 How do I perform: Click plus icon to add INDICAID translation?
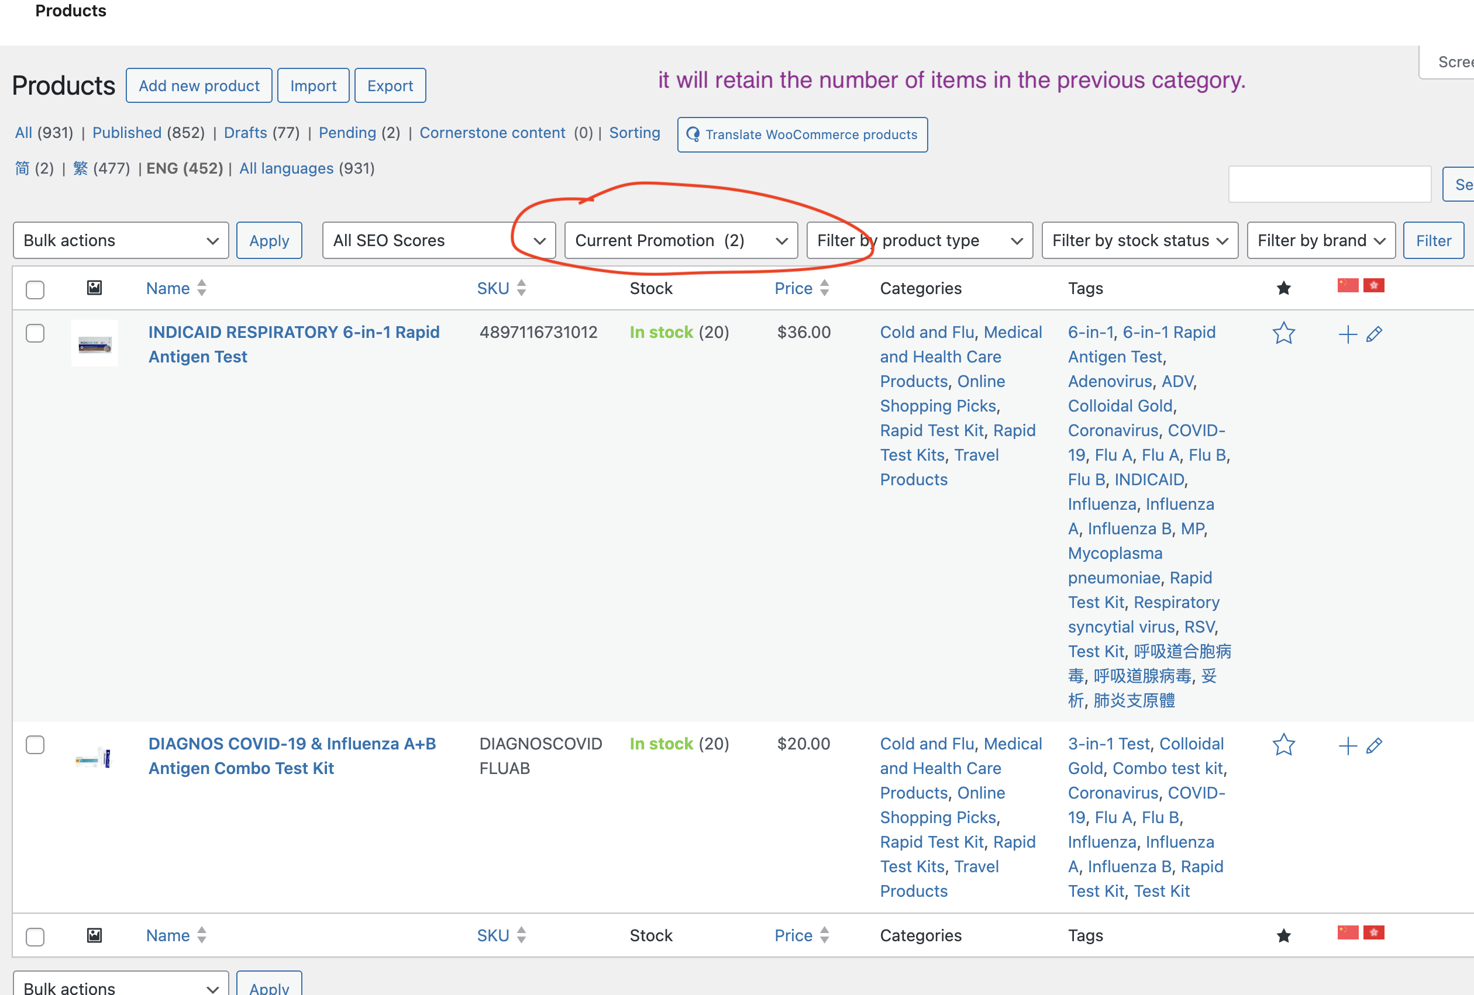click(1347, 334)
